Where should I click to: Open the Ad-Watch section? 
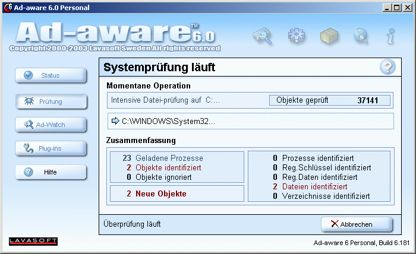51,125
